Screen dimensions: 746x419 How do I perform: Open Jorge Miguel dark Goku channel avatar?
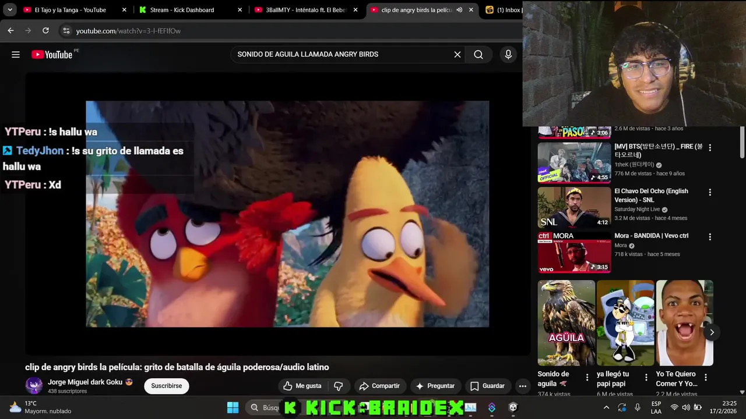tap(34, 385)
